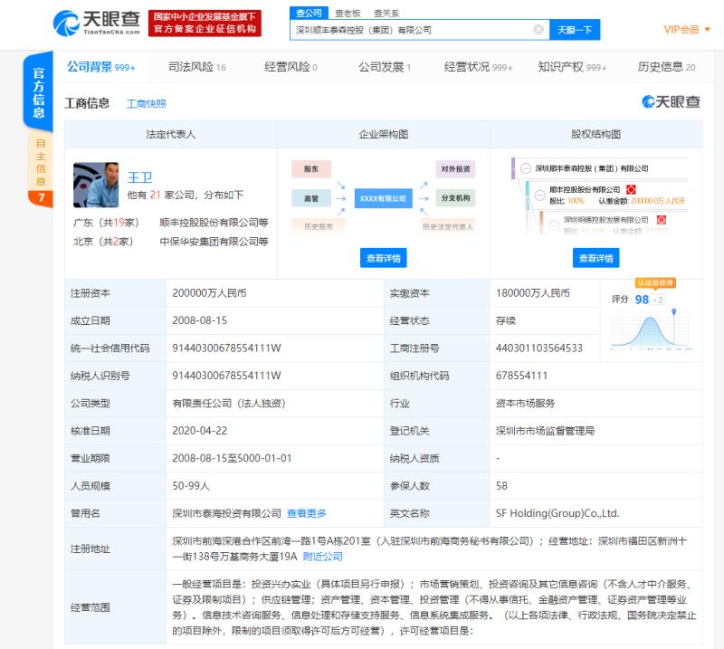Open the 司法风险 tab
The height and width of the screenshot is (649, 724).
pyautogui.click(x=196, y=67)
